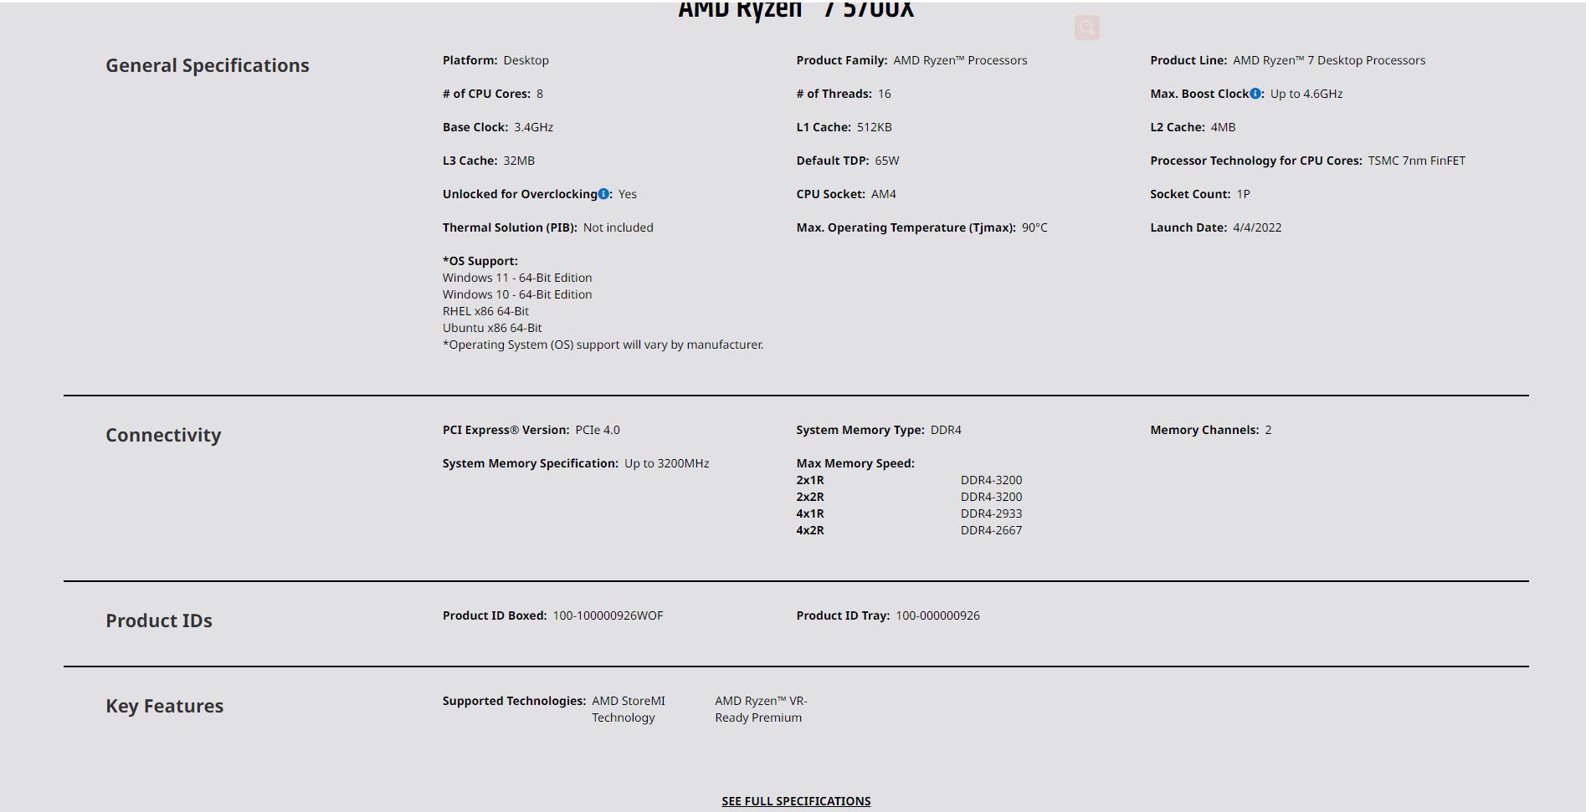Select the Connectivity section heading

pyautogui.click(x=163, y=435)
